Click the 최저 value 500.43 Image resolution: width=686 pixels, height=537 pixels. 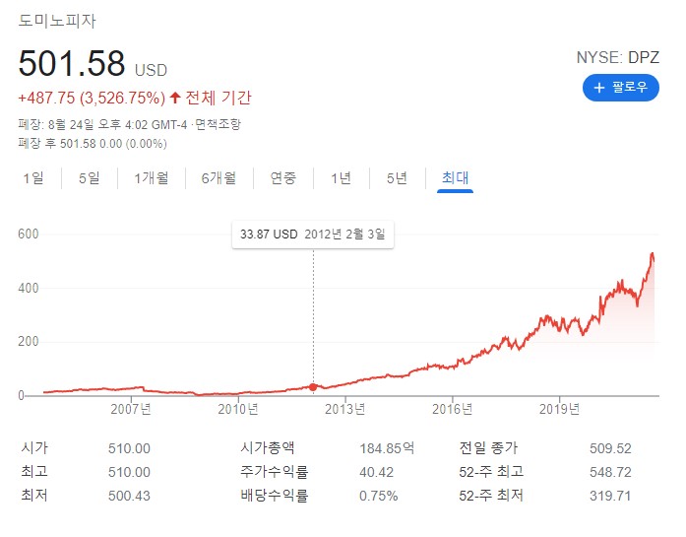click(129, 496)
